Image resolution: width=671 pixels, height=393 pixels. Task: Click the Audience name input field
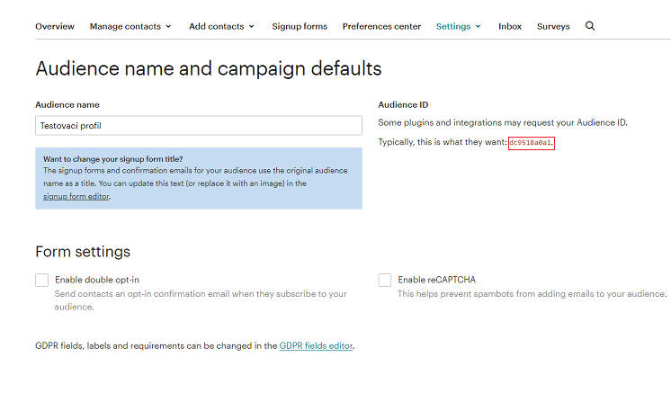pos(199,126)
